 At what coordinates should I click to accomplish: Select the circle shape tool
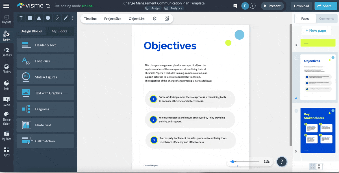pos(48,18)
